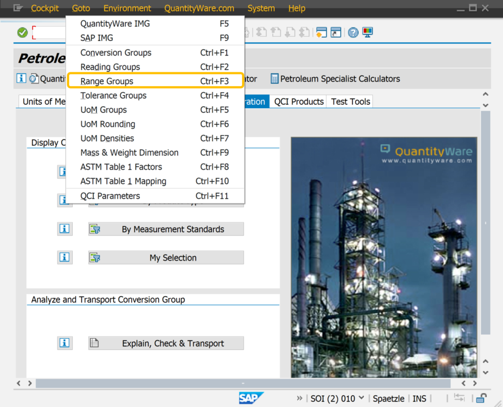
Task: Open the System menu
Action: click(261, 8)
